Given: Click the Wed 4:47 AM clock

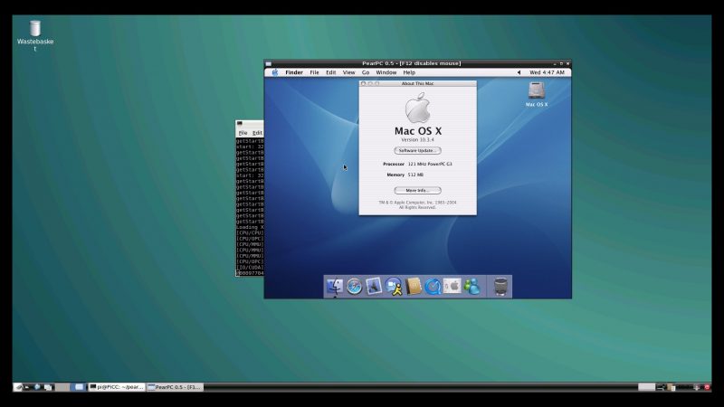Looking at the screenshot, I should pyautogui.click(x=547, y=72).
